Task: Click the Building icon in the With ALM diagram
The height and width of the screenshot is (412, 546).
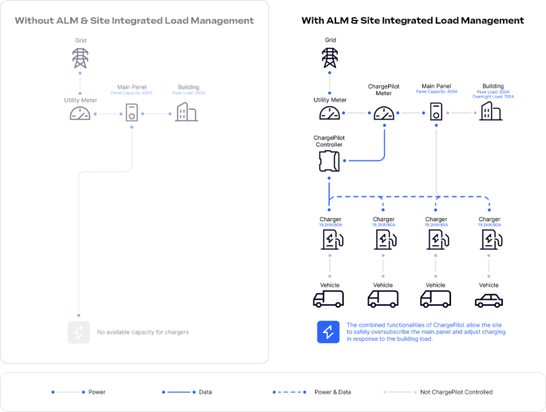Action: point(491,111)
